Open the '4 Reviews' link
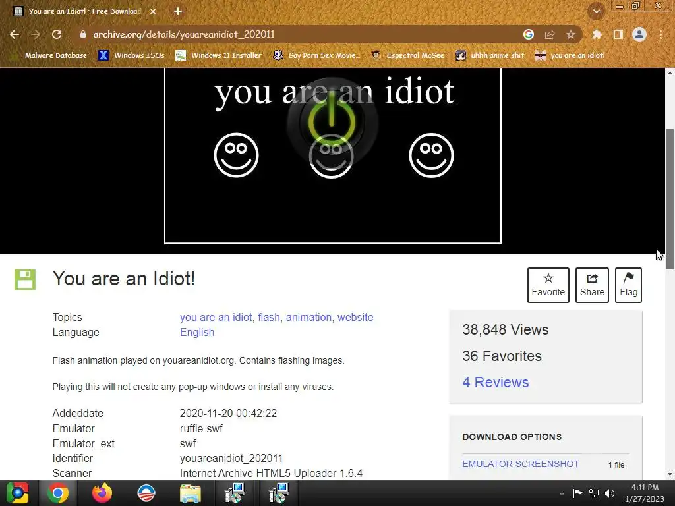 496,382
